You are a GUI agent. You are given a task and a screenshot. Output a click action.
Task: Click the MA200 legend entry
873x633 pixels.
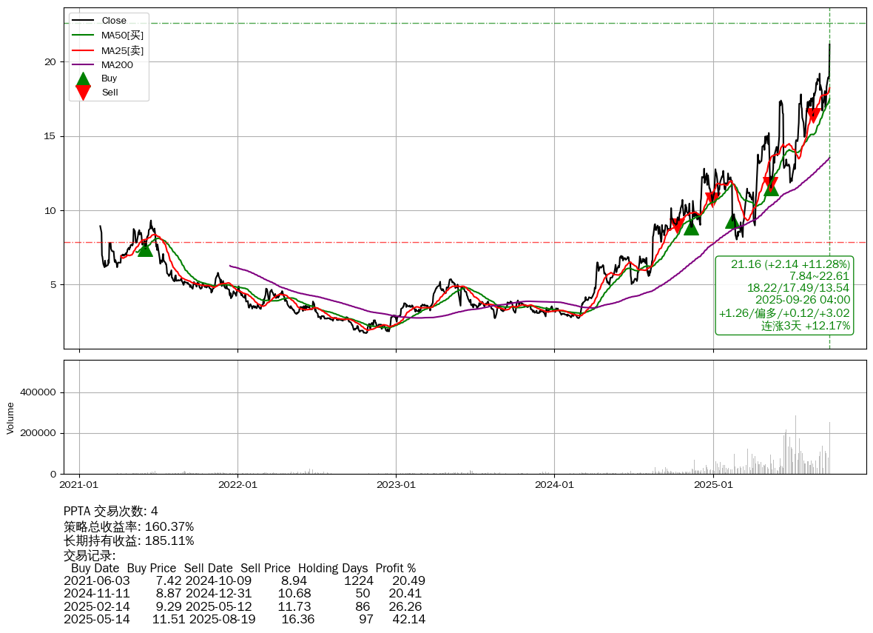coord(117,65)
